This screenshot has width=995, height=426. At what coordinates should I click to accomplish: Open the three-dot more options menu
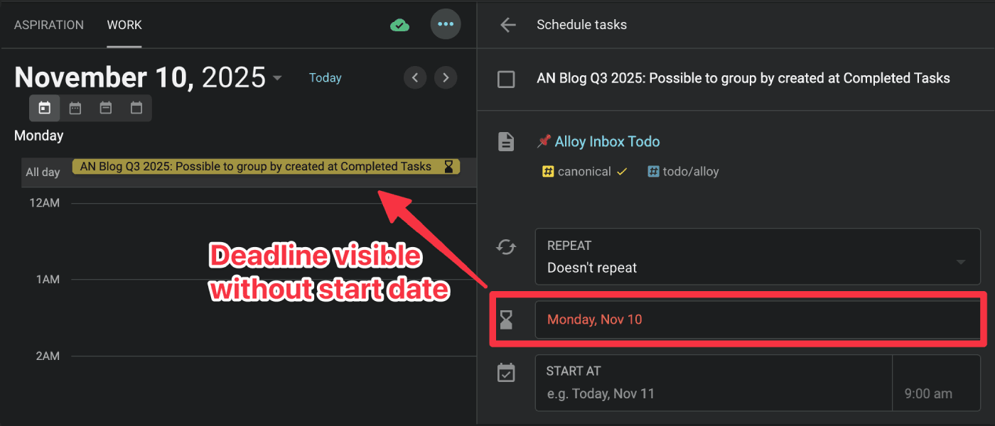pyautogui.click(x=446, y=25)
